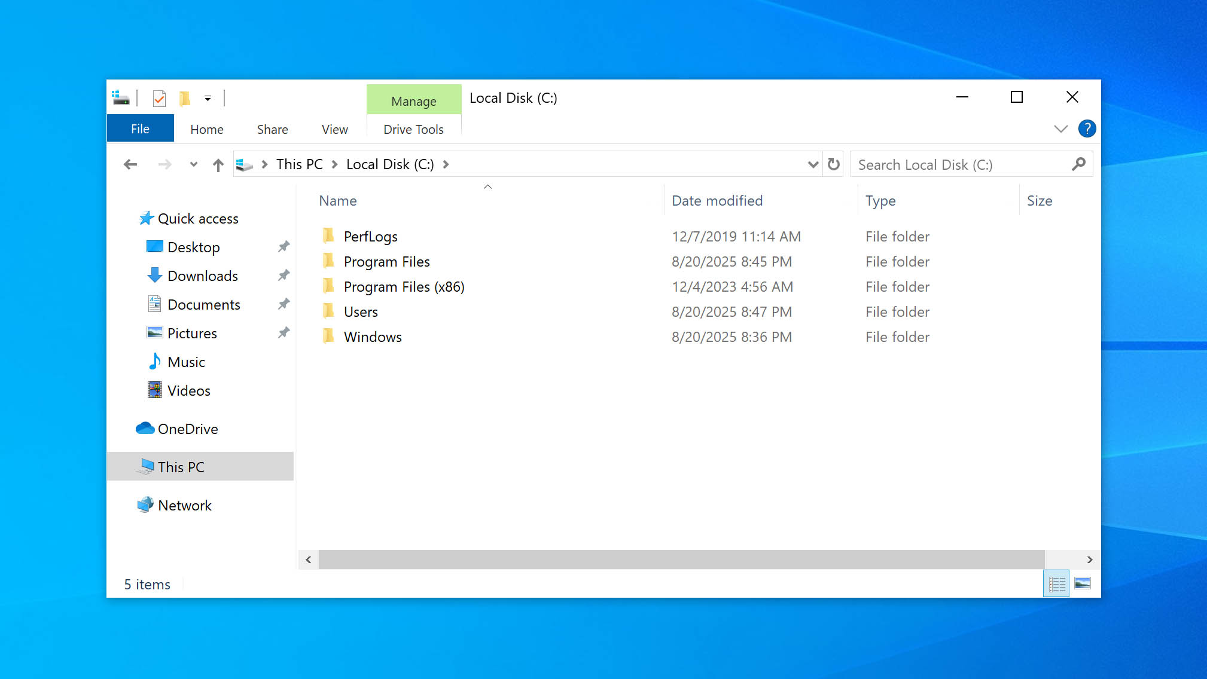1207x679 pixels.
Task: Click the This PC breadcrumb link
Action: click(x=299, y=164)
